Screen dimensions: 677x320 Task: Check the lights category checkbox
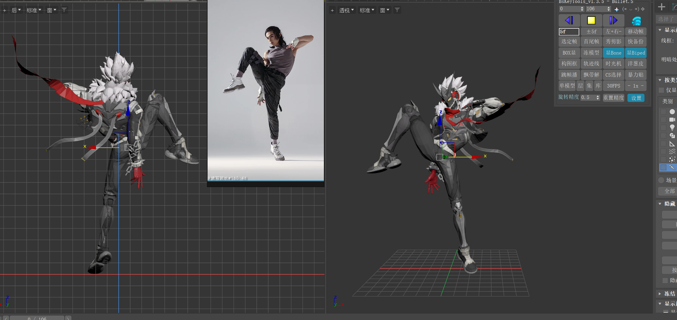pos(663,128)
